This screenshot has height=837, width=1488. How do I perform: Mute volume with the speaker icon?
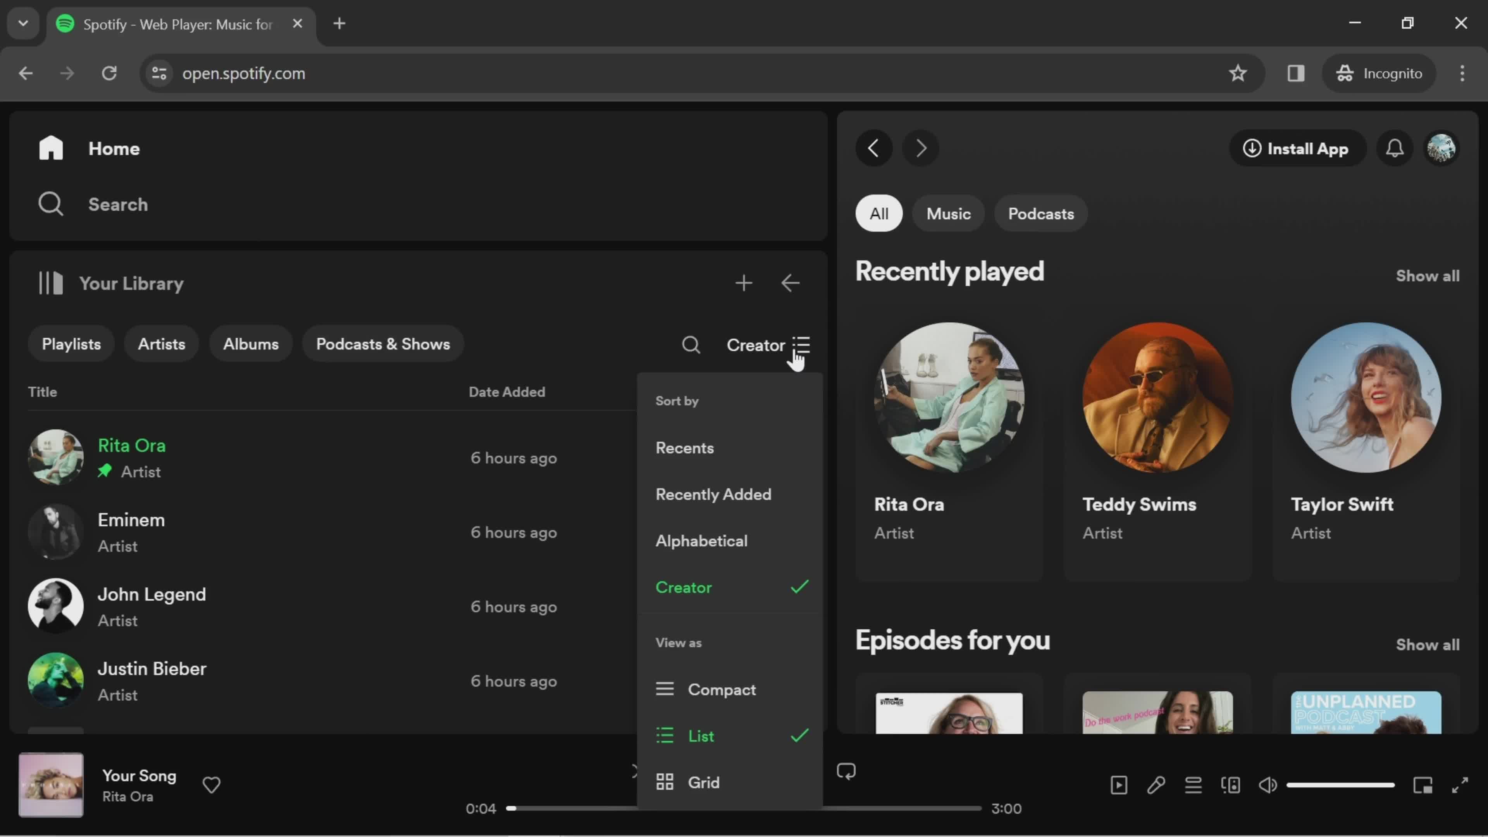click(x=1268, y=785)
